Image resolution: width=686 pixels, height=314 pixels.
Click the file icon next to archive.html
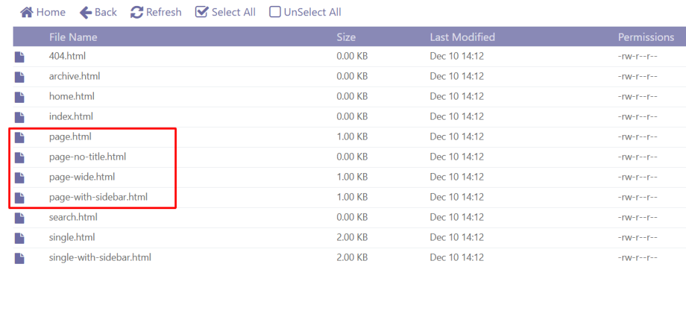click(19, 77)
